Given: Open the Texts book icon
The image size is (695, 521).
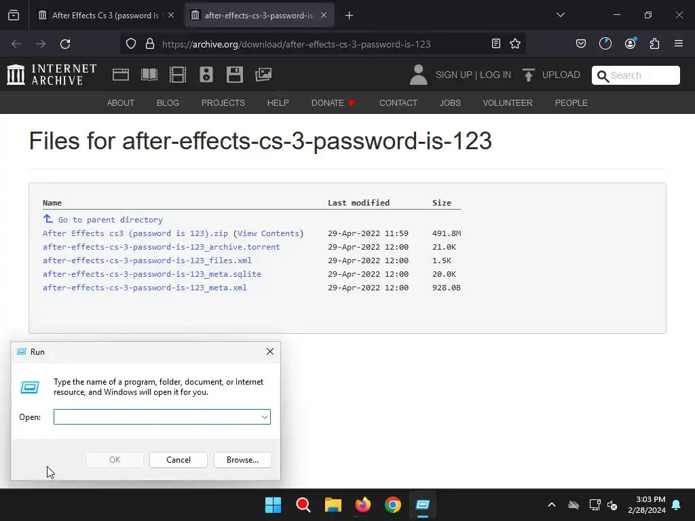Looking at the screenshot, I should [x=149, y=75].
